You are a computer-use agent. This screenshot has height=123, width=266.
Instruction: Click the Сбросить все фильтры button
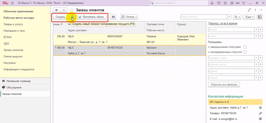(x=224, y=84)
